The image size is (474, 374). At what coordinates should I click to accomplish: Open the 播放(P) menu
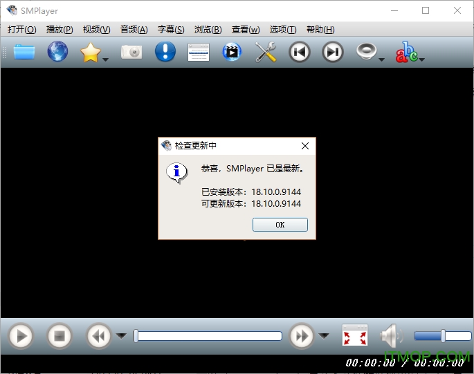pos(60,30)
